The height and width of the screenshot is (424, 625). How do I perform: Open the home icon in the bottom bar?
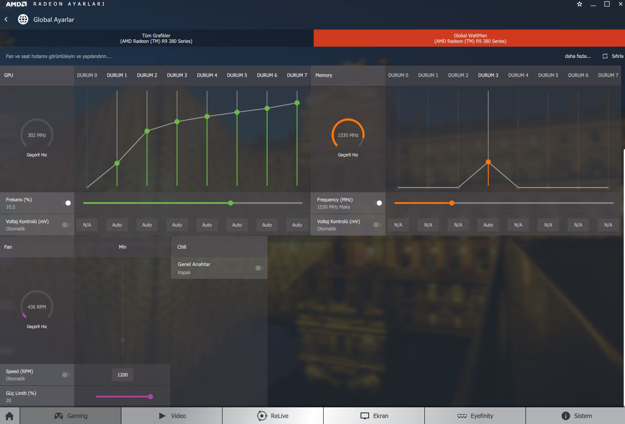(x=9, y=416)
